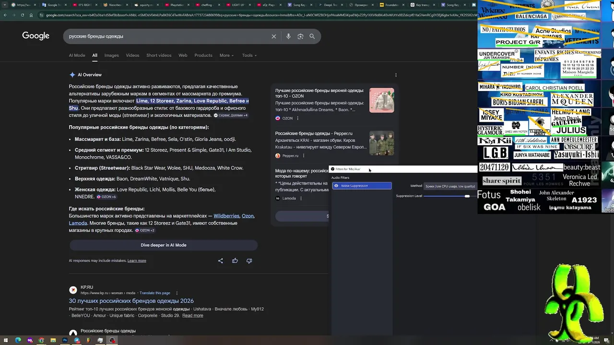Open Chrome from taskbar
This screenshot has width=614, height=345.
(x=41, y=340)
